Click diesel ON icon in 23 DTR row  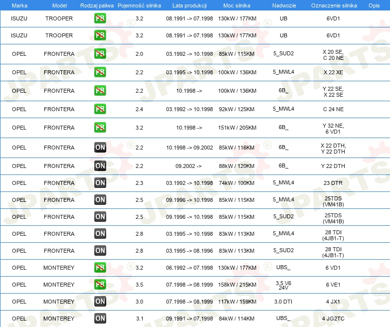click(x=100, y=183)
